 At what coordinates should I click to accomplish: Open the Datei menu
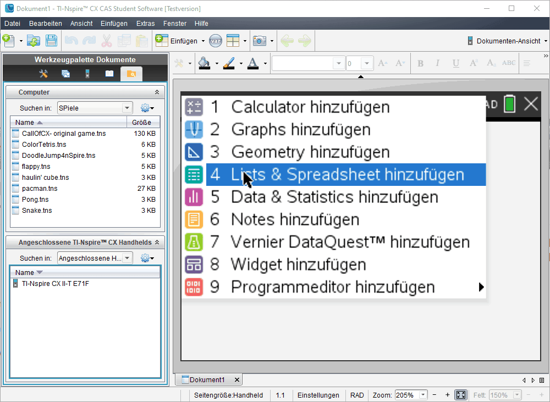[x=12, y=24]
